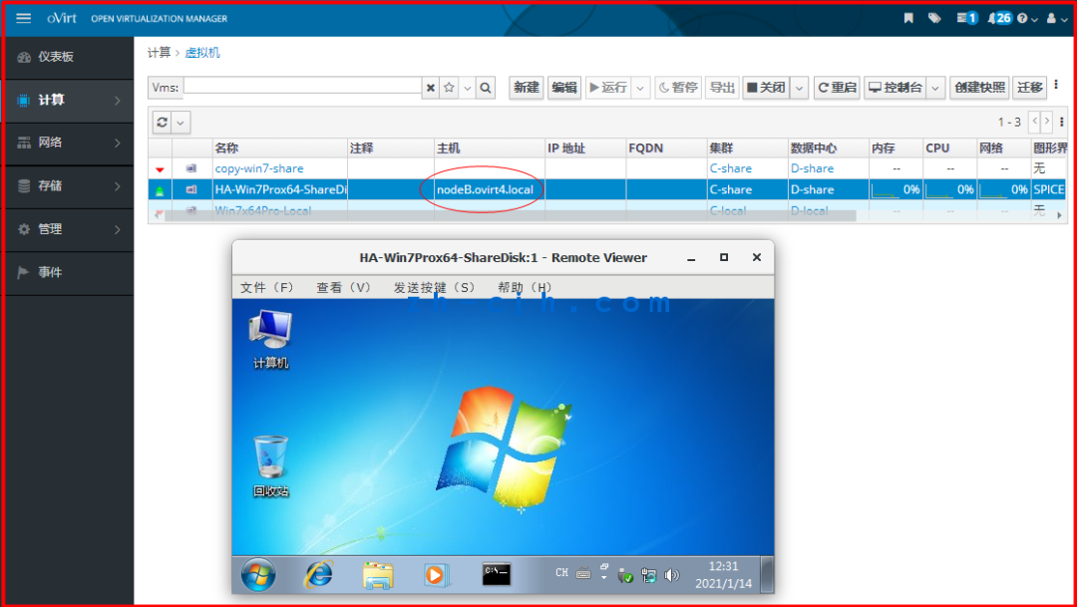This screenshot has width=1077, height=607.
Task: Click the 导出 button
Action: [723, 88]
